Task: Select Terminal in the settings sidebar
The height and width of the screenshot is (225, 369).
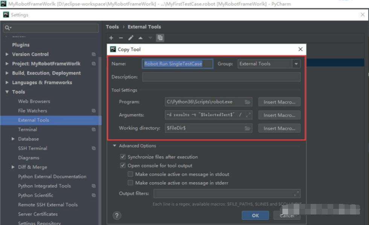Action: pos(27,129)
